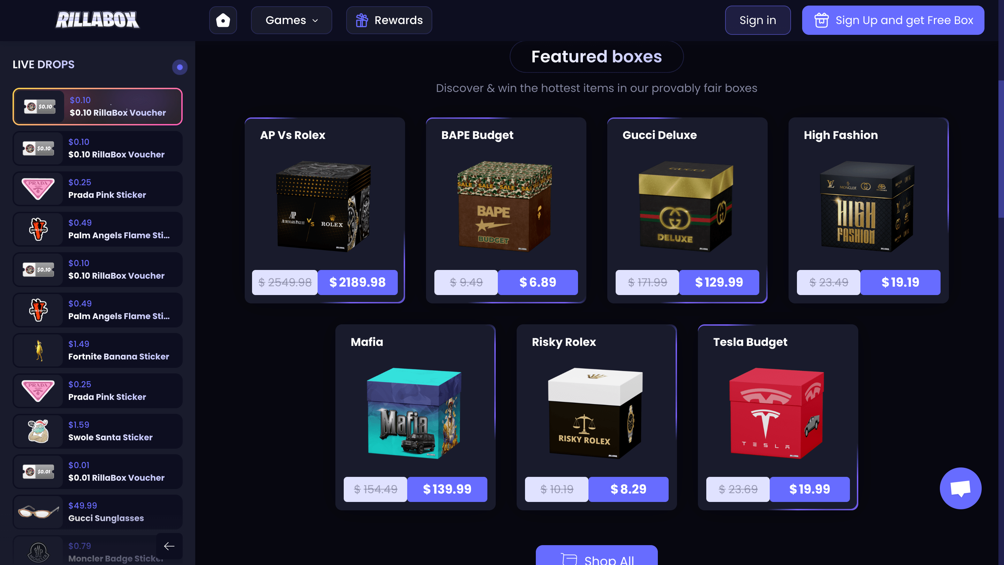This screenshot has height=565, width=1004.
Task: Open the Mafia box image
Action: click(414, 413)
